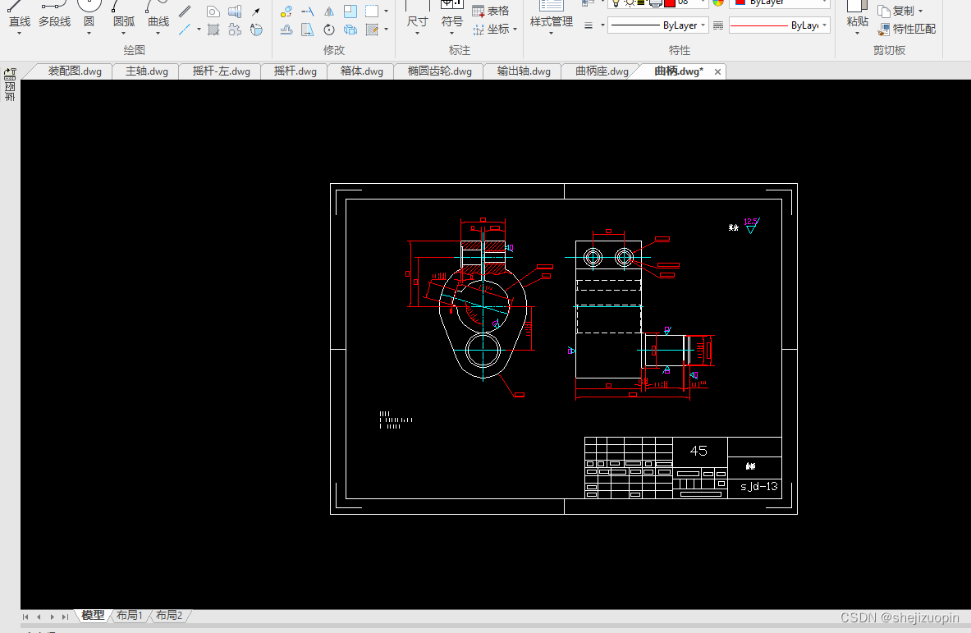Switch to the 布局2 layout tab

coord(169,615)
